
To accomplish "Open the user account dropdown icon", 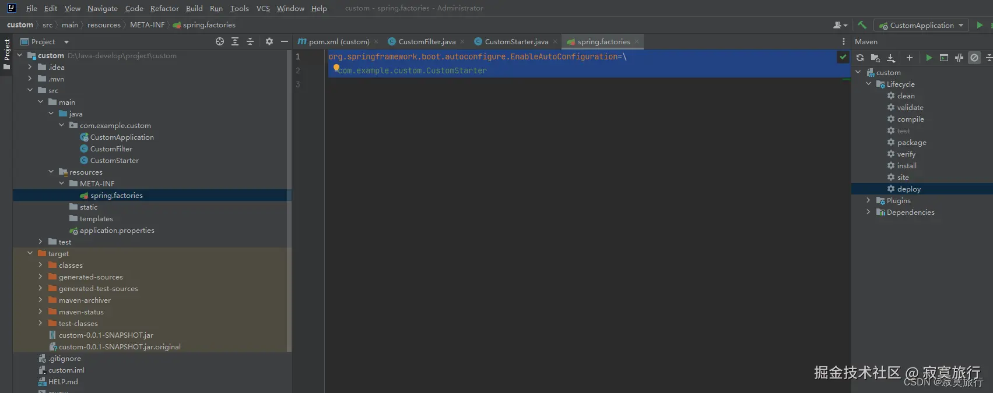I will (x=840, y=25).
